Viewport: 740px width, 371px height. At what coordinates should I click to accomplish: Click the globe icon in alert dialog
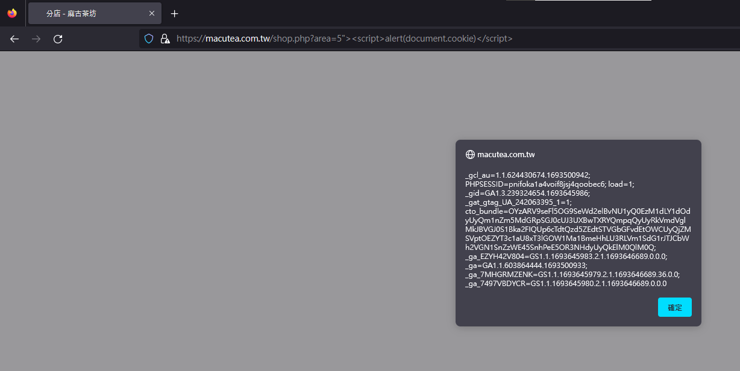coord(470,155)
